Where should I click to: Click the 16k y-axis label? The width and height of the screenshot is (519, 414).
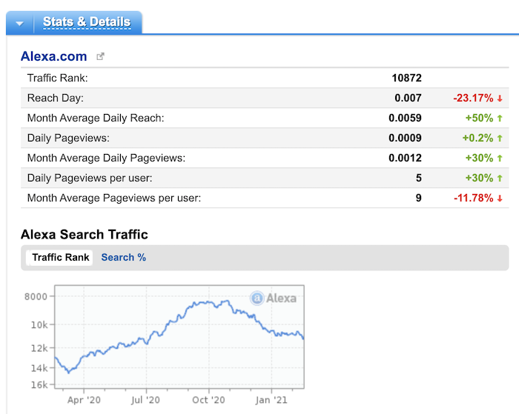pos(39,385)
